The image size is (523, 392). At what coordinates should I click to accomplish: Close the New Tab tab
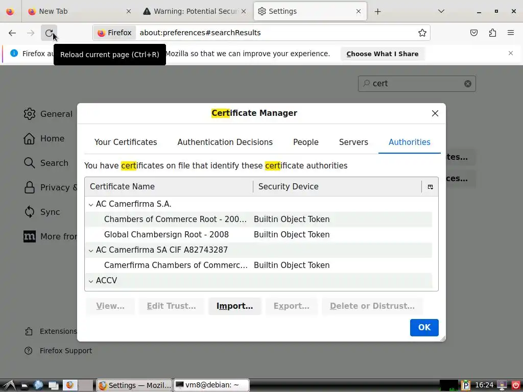click(129, 11)
